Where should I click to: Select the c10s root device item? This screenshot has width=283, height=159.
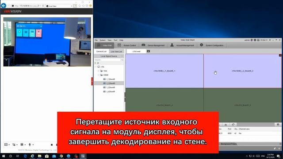101,67
